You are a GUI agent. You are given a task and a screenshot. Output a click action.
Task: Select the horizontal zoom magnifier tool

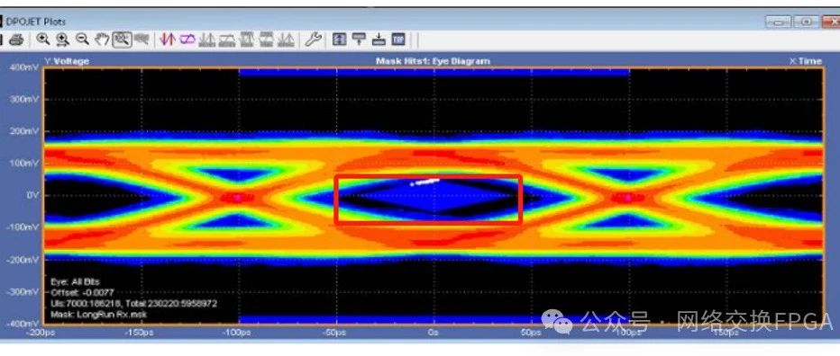(x=63, y=39)
